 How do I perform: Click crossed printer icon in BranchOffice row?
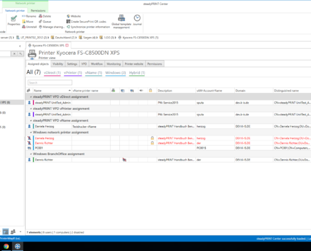point(124,160)
